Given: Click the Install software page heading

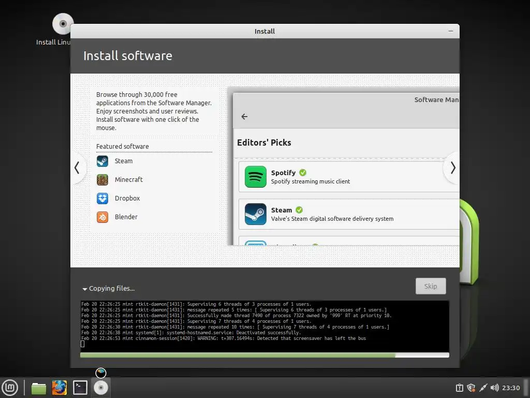Looking at the screenshot, I should coord(128,56).
